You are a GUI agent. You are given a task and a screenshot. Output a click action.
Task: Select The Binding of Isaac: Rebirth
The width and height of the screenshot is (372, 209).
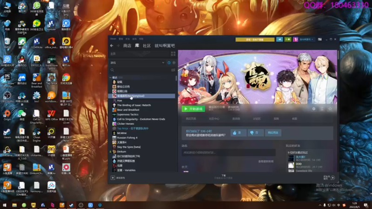(142, 105)
